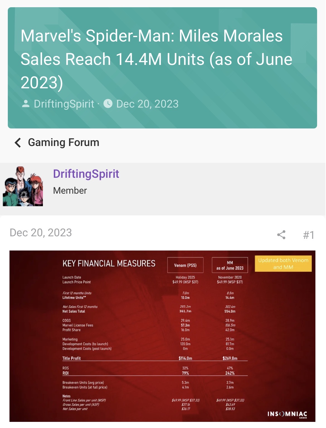Image resolution: width=326 pixels, height=428 pixels.
Task: Tap the back chevron beside Gaming Forum
Action: tap(18, 143)
